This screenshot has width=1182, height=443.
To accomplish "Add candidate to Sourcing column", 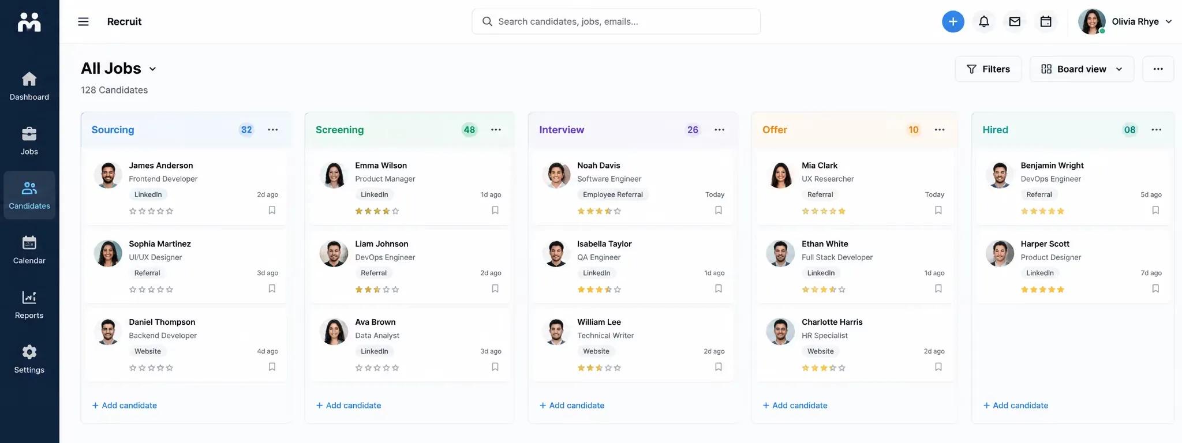I will tap(125, 406).
